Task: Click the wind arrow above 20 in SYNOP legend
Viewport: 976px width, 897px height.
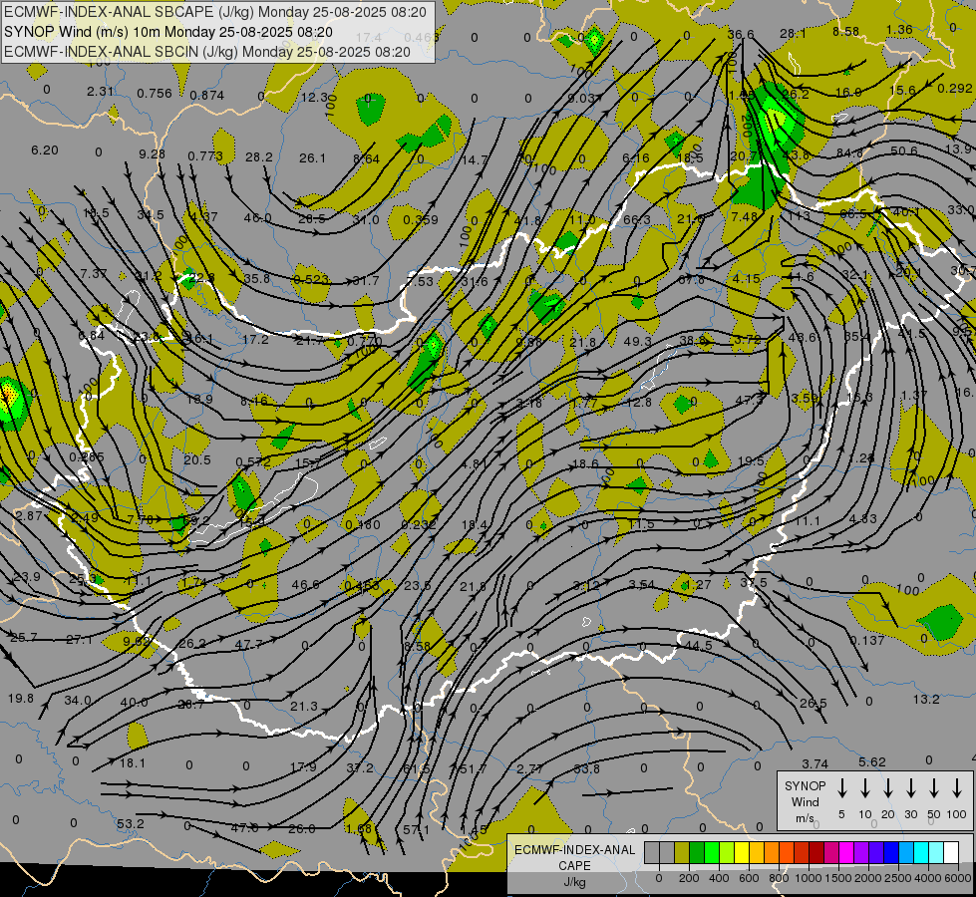Action: [888, 787]
